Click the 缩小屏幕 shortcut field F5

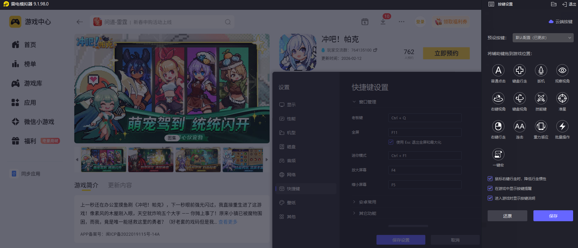tap(425, 185)
